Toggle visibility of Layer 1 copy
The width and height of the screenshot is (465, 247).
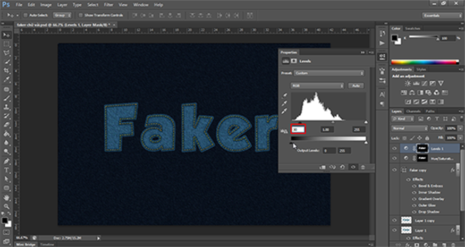coord(394,220)
